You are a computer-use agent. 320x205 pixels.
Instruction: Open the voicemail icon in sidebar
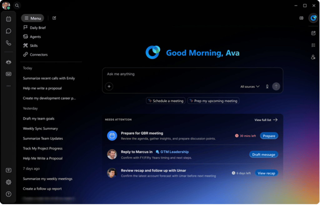[8, 74]
